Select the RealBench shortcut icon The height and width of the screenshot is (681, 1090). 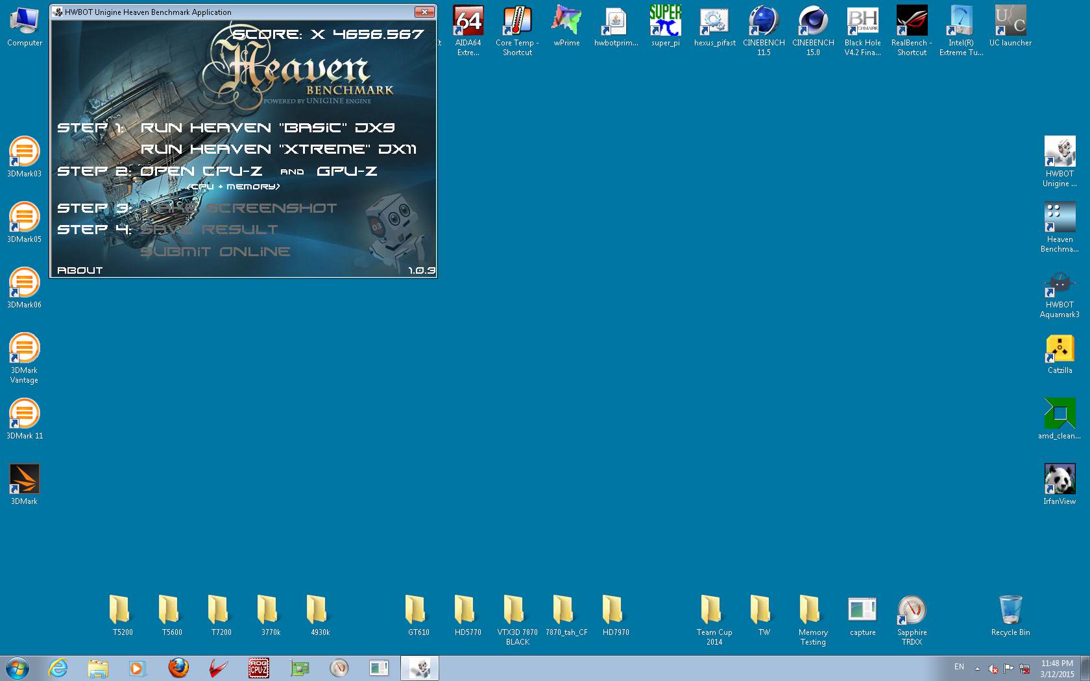point(912,31)
